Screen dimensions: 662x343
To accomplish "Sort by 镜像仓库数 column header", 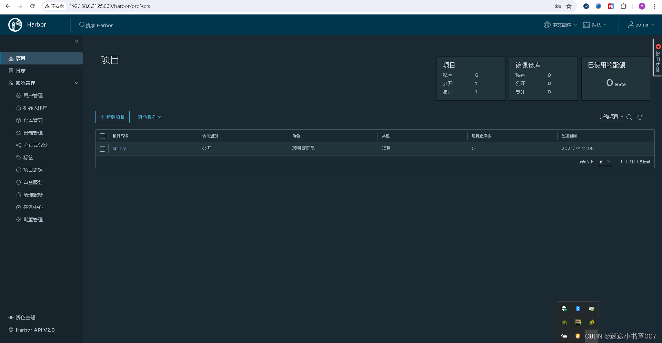I will pos(481,136).
